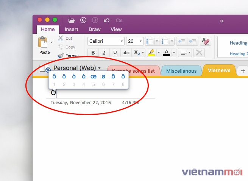Open the Vietnews section tab
Viewport: 248px width, 181px height.
point(219,70)
